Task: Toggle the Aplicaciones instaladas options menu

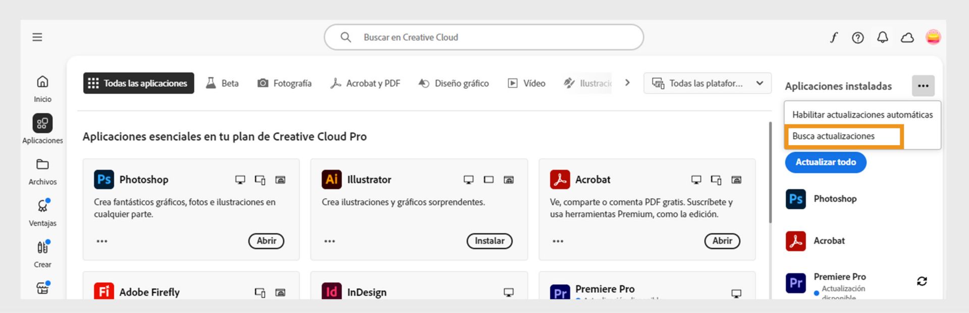Action: (923, 86)
